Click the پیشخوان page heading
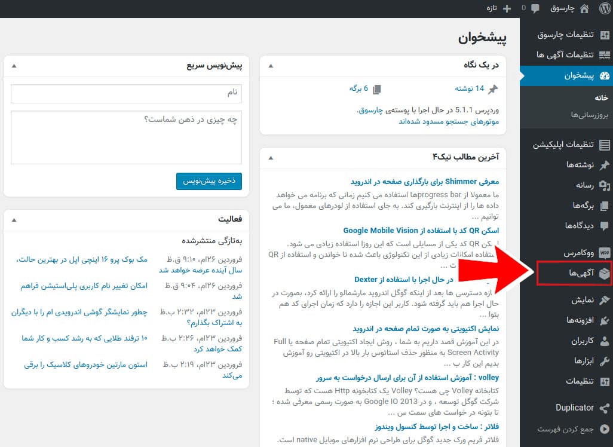The image size is (613, 447). (x=482, y=38)
